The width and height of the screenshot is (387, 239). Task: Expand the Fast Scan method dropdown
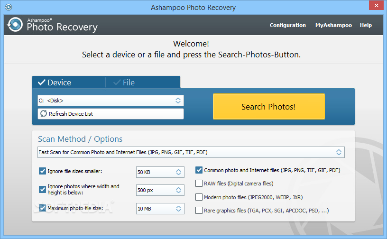(191, 152)
